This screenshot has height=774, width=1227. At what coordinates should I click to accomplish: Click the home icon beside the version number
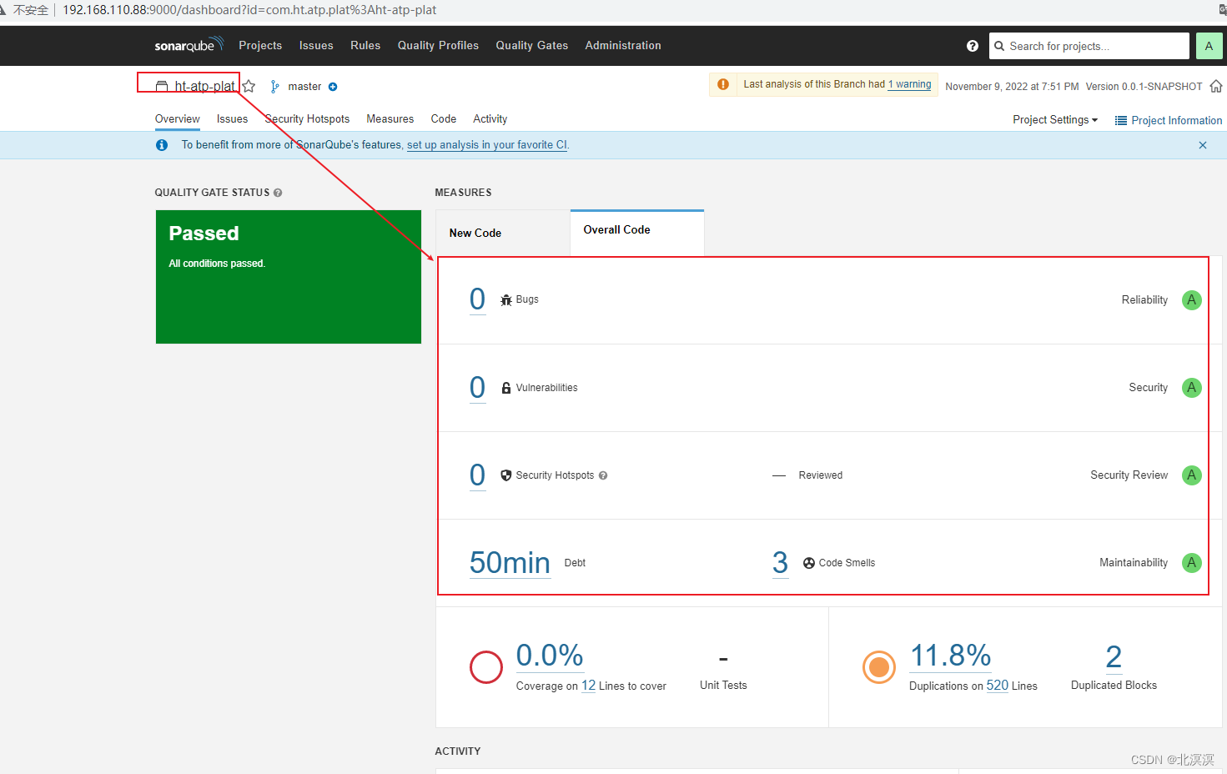[1216, 86]
